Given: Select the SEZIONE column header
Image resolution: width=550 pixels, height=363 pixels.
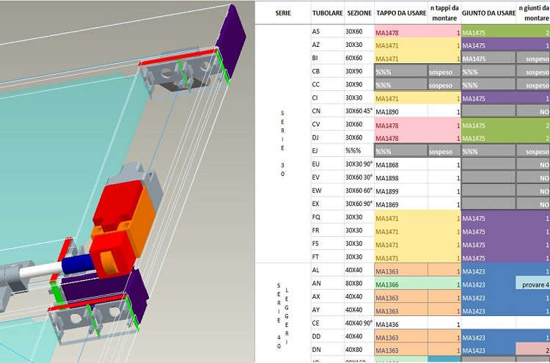Looking at the screenshot, I should 359,13.
